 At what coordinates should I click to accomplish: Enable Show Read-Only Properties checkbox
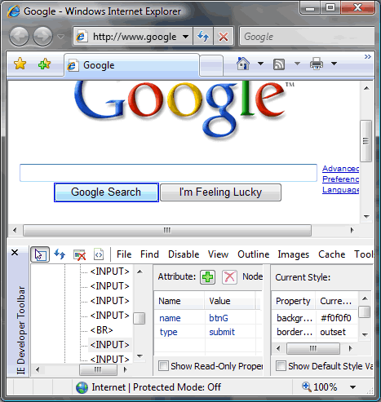pyautogui.click(x=163, y=365)
